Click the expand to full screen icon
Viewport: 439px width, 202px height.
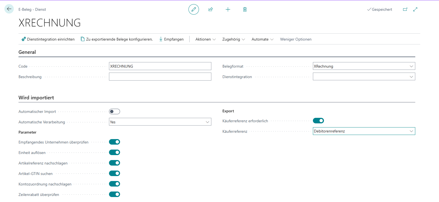coord(415,9)
